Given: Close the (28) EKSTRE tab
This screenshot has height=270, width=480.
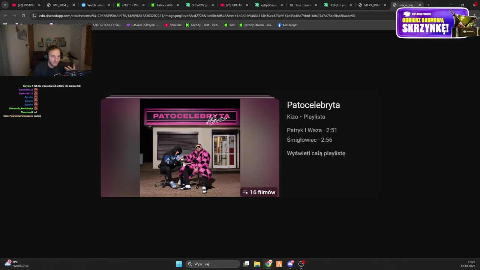Looking at the screenshot, I should tap(39, 5).
